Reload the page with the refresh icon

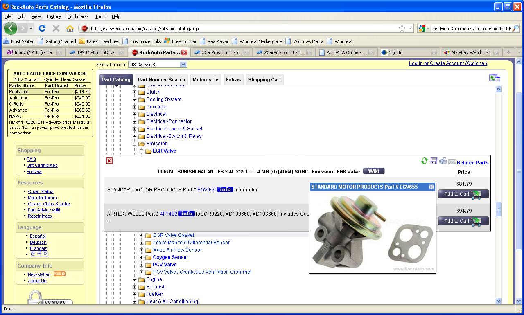(x=42, y=28)
